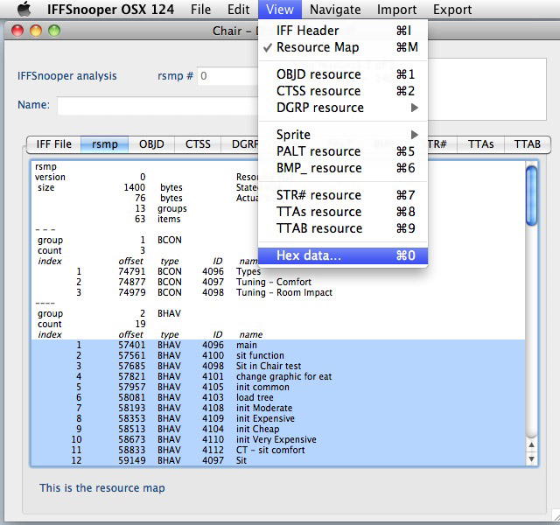Click the Name text field
560x525 pixels.
tap(157, 106)
